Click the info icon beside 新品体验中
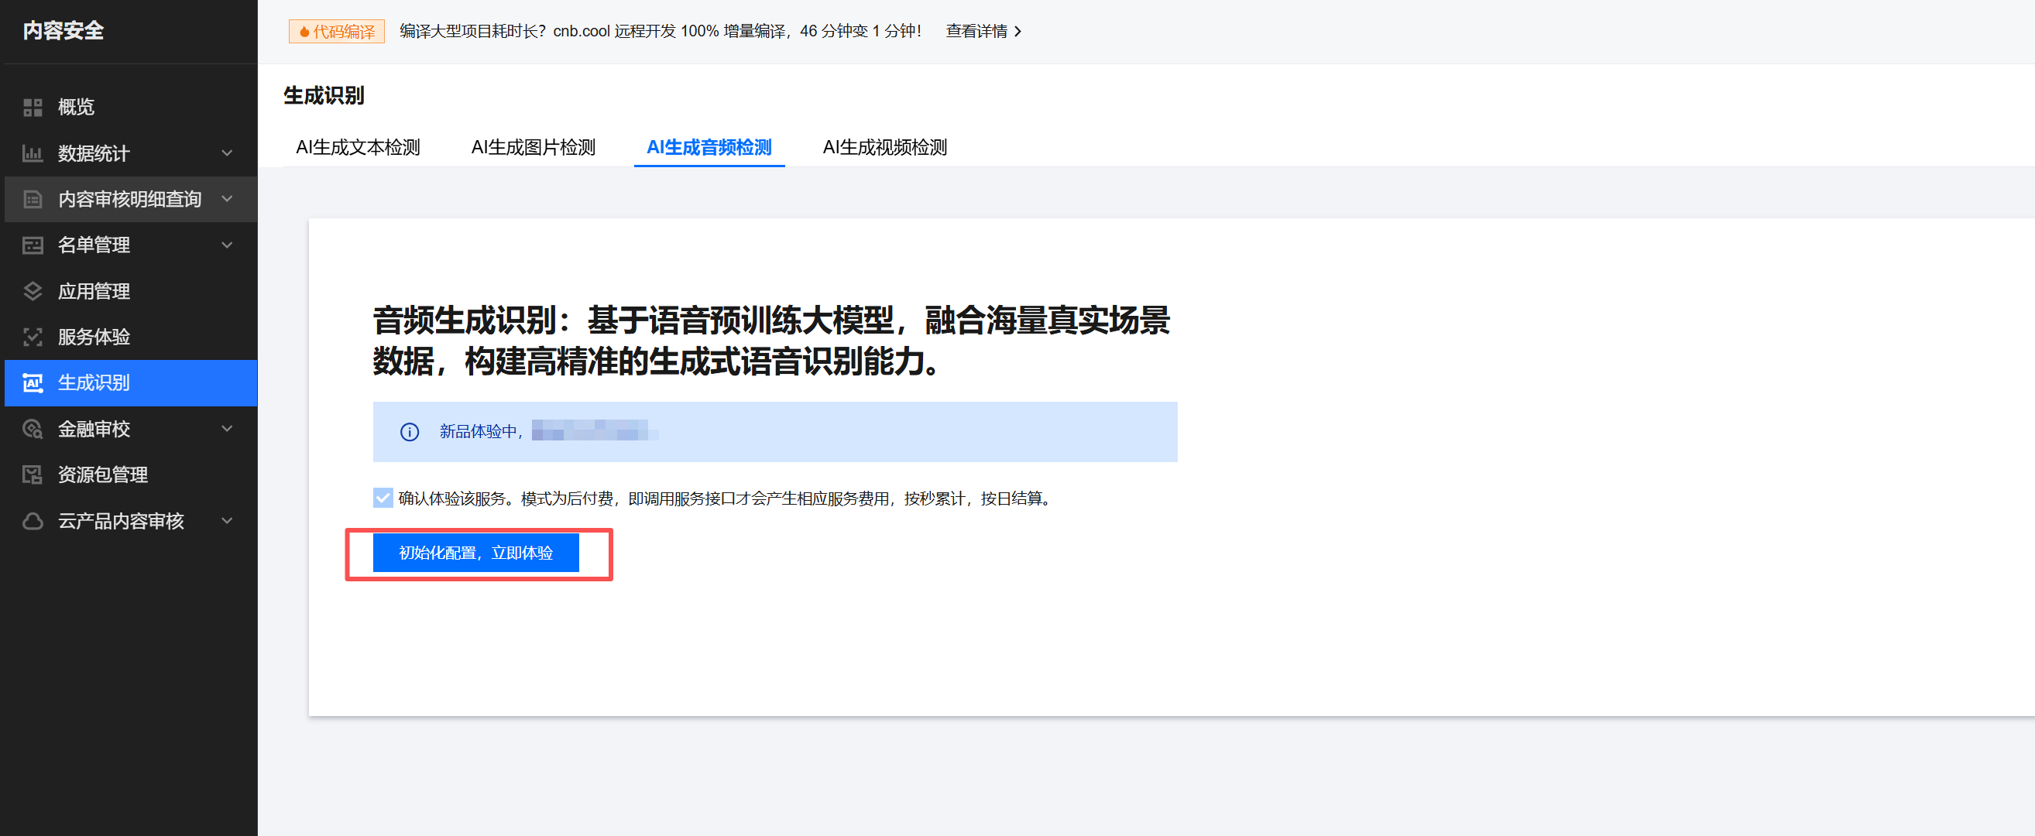 tap(409, 432)
